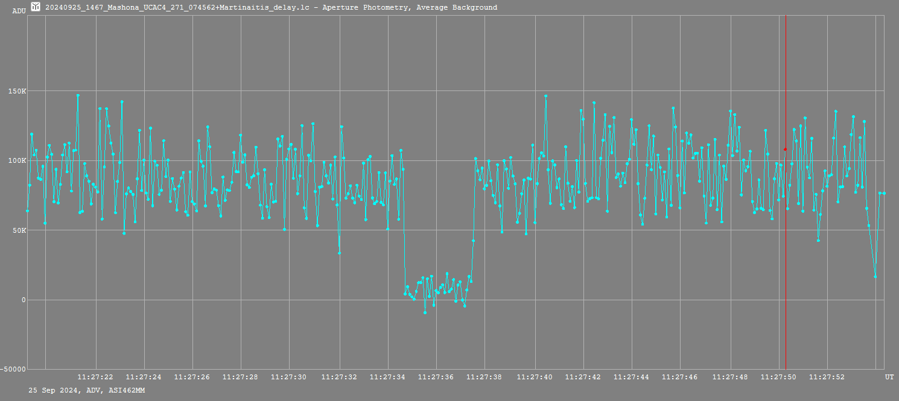The width and height of the screenshot is (899, 401).
Task: Click the UT label at the axis end
Action: coord(889,377)
